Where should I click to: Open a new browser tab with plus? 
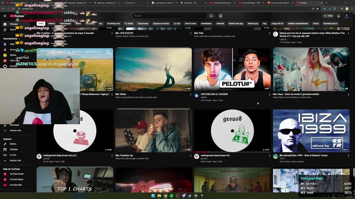click(x=326, y=3)
